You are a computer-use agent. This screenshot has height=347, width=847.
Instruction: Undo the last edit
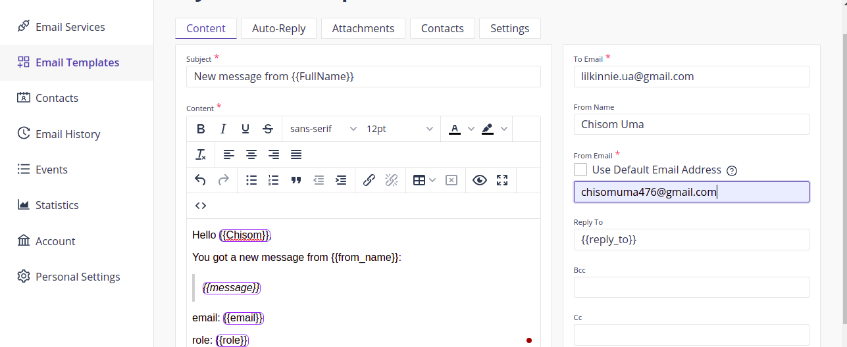point(201,180)
